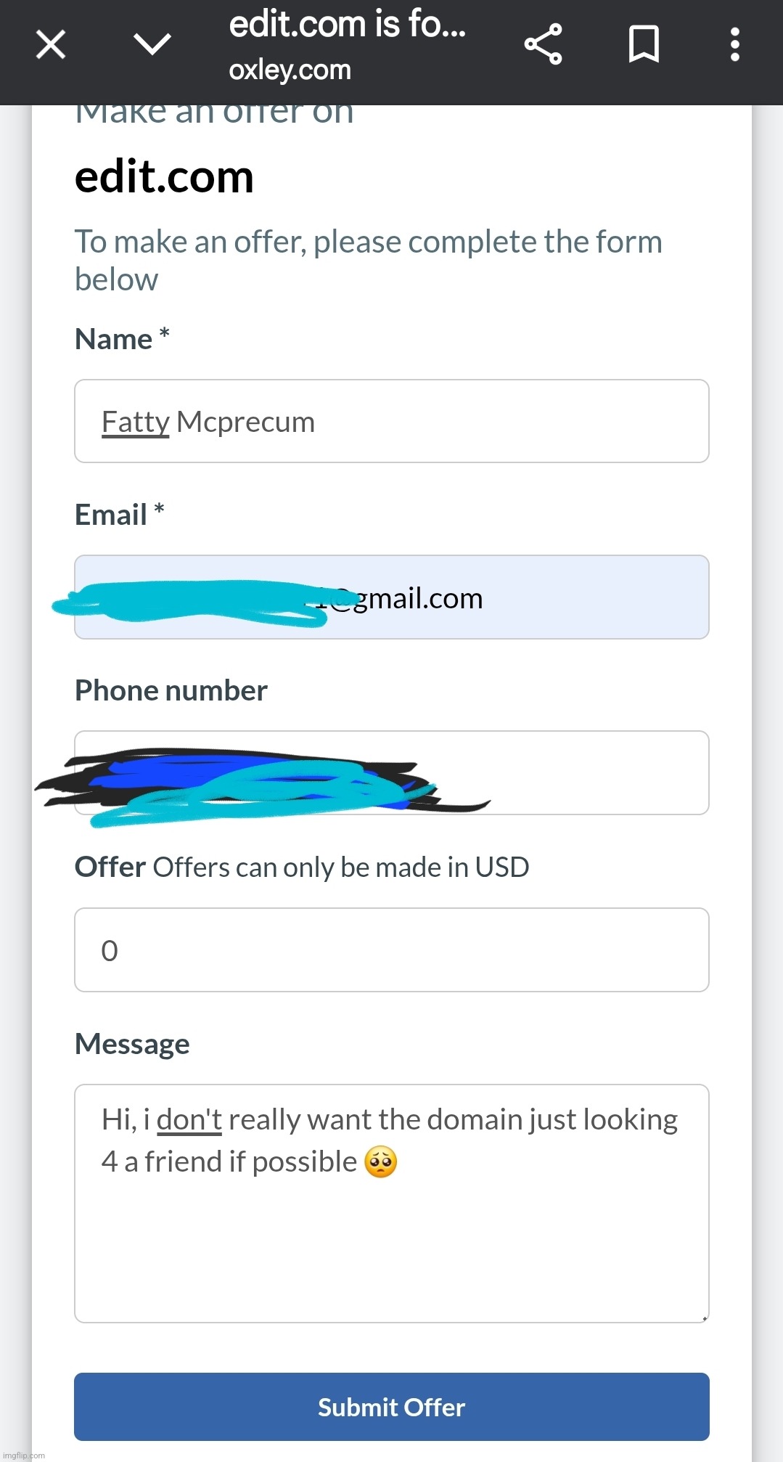The height and width of the screenshot is (1462, 783).
Task: Close the in-app browser tab
Action: pyautogui.click(x=51, y=44)
